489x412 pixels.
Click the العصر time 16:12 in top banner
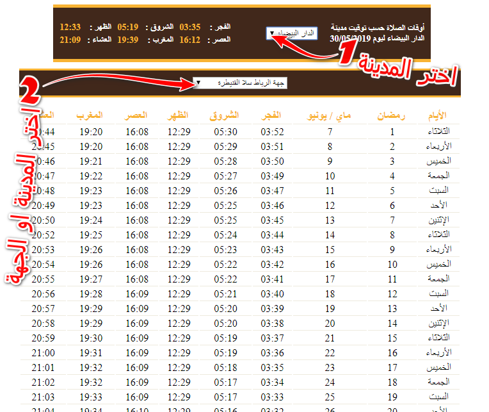tap(190, 40)
